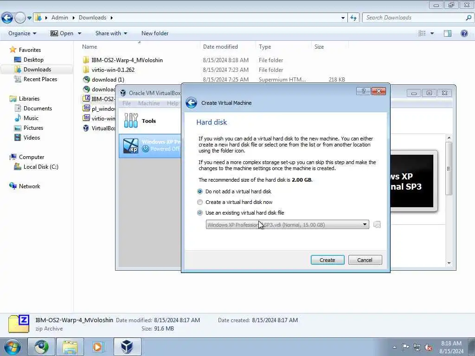This screenshot has height=356, width=475.
Task: Open the Help menu in VirtualBox
Action: click(173, 103)
